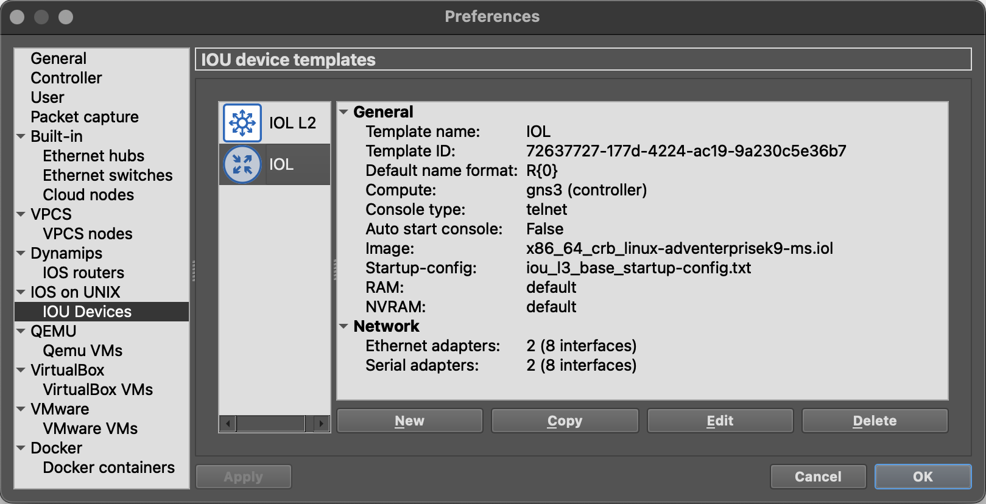Collapse the Built-in tree section
This screenshot has width=986, height=504.
tap(21, 136)
